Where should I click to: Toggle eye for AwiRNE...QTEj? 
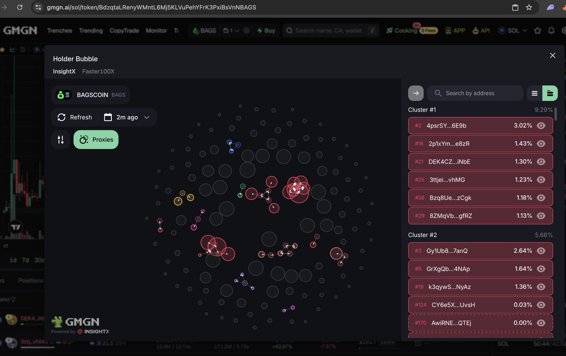tap(541, 323)
